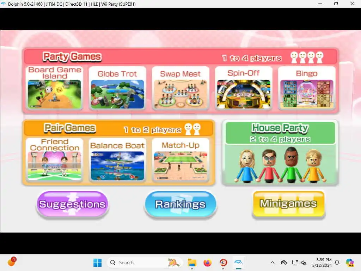Click the Pair Games header title

pyautogui.click(x=70, y=128)
